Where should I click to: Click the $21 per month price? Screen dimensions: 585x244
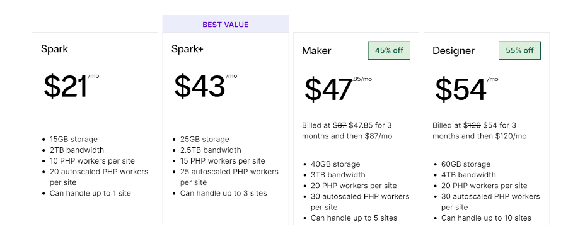coord(71,86)
